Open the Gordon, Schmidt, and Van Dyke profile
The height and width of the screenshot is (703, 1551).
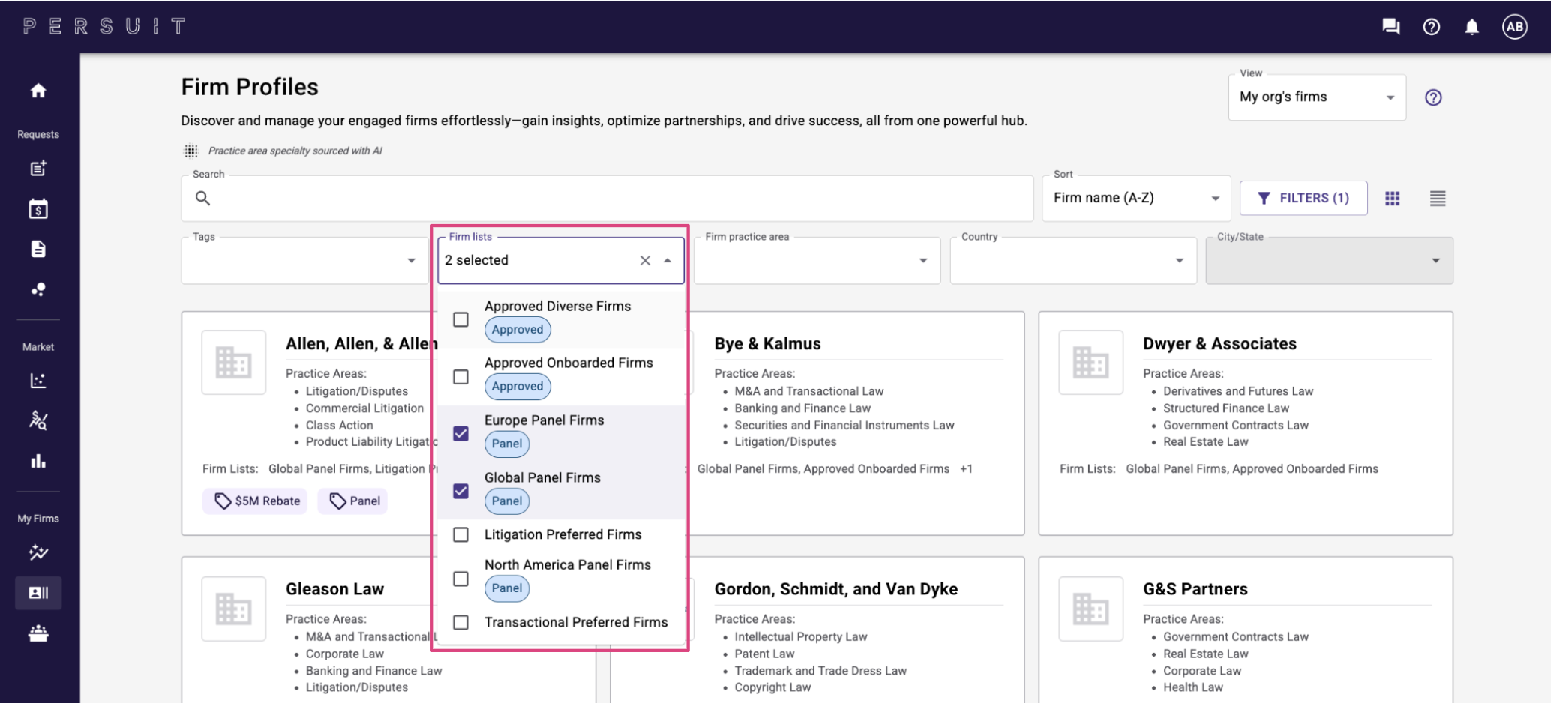[835, 588]
